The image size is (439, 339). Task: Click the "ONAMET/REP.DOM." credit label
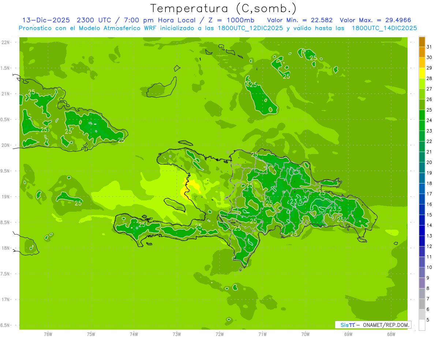pyautogui.click(x=386, y=325)
